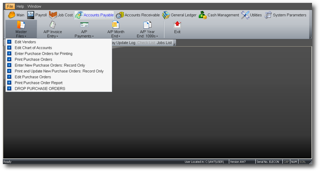
Task: Click the CAP indicator in status bar
Action: (x=286, y=162)
